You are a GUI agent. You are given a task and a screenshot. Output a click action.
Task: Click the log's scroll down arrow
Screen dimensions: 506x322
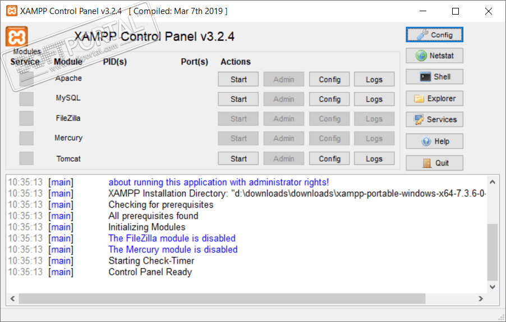tap(493, 287)
